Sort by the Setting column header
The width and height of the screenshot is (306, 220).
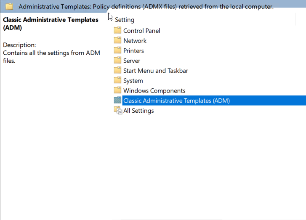125,20
